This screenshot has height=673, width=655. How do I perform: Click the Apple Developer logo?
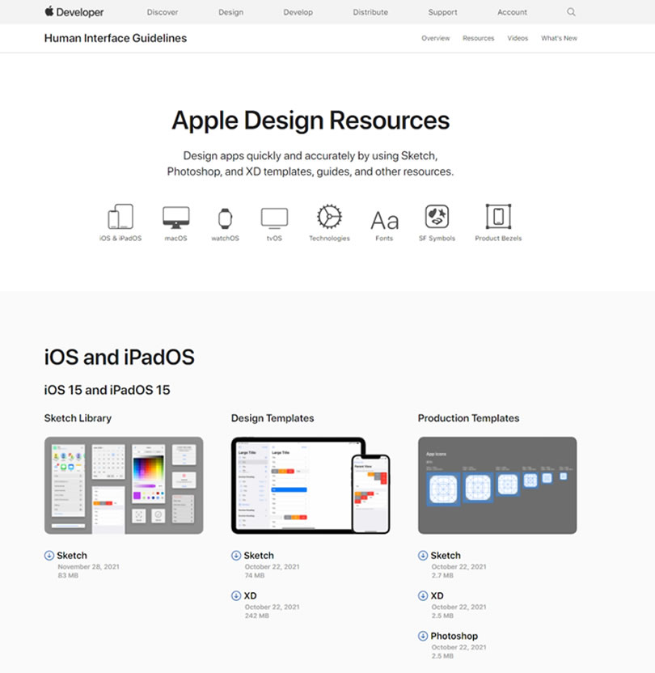74,12
